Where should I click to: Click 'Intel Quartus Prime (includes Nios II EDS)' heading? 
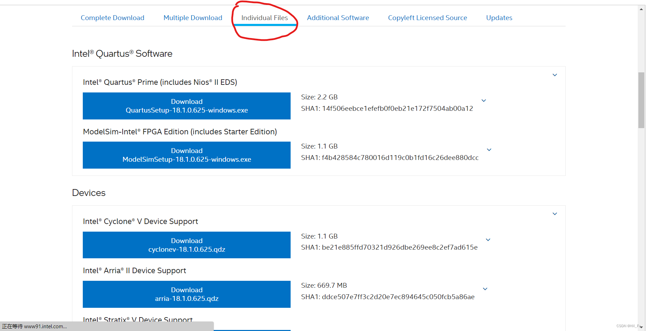160,82
